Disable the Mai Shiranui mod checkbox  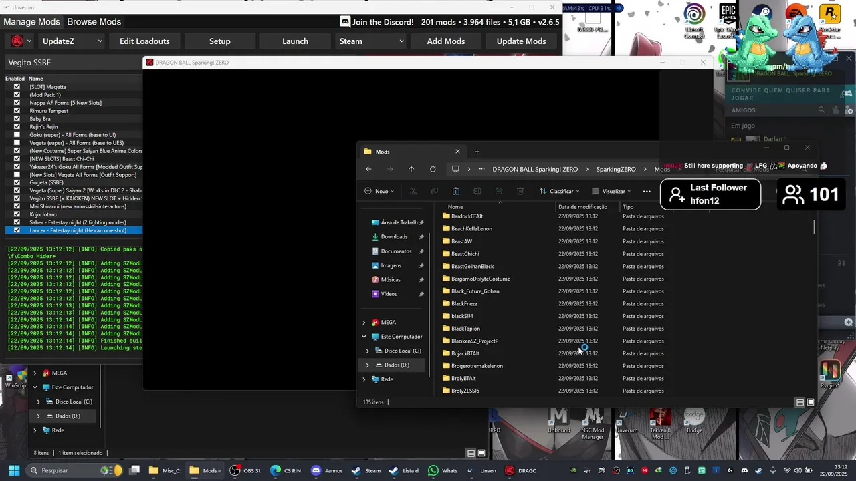pyautogui.click(x=17, y=207)
